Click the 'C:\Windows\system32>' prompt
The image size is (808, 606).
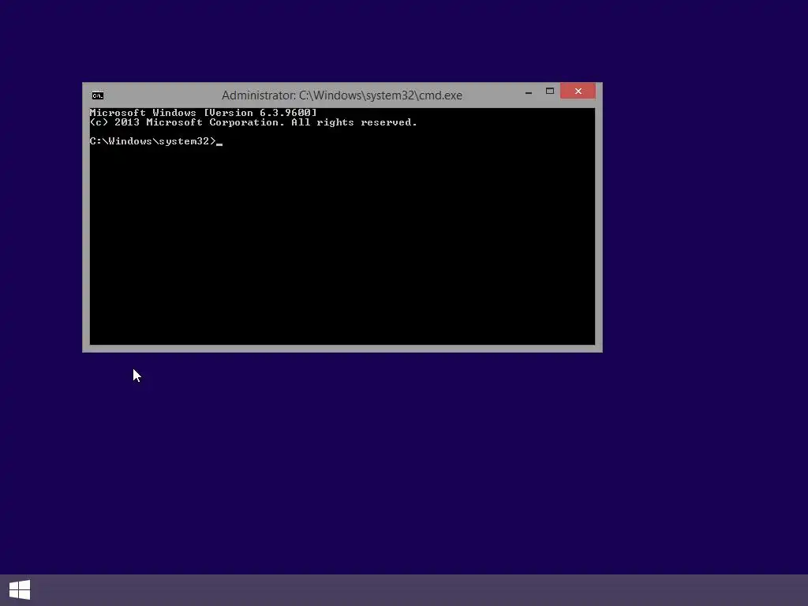pos(152,141)
